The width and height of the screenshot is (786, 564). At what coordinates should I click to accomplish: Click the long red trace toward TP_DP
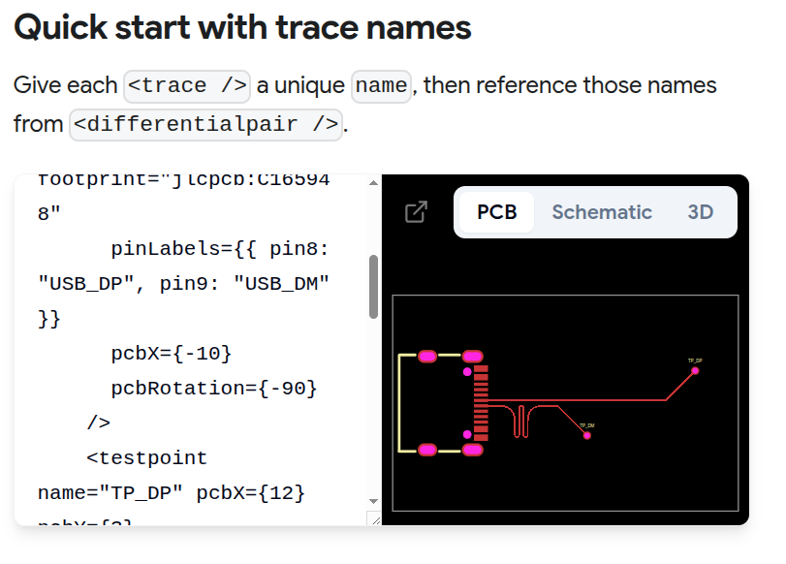click(577, 400)
